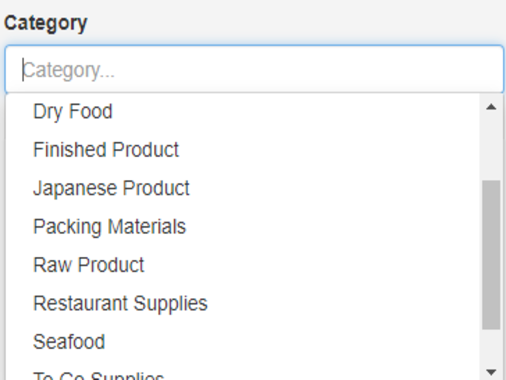
Task: Click the scrollbar up arrow
Action: point(491,107)
